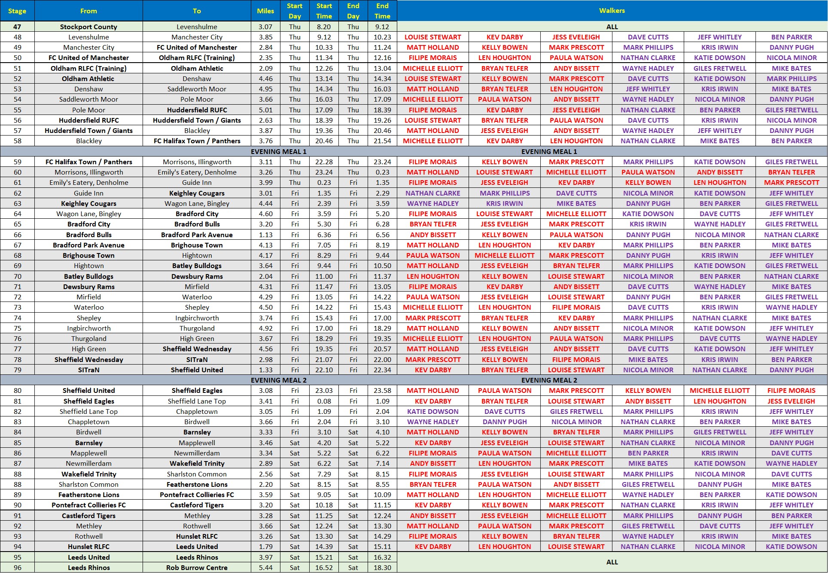Select the 5.44 miles cell for stage 96
828x573 pixels.
(265, 567)
